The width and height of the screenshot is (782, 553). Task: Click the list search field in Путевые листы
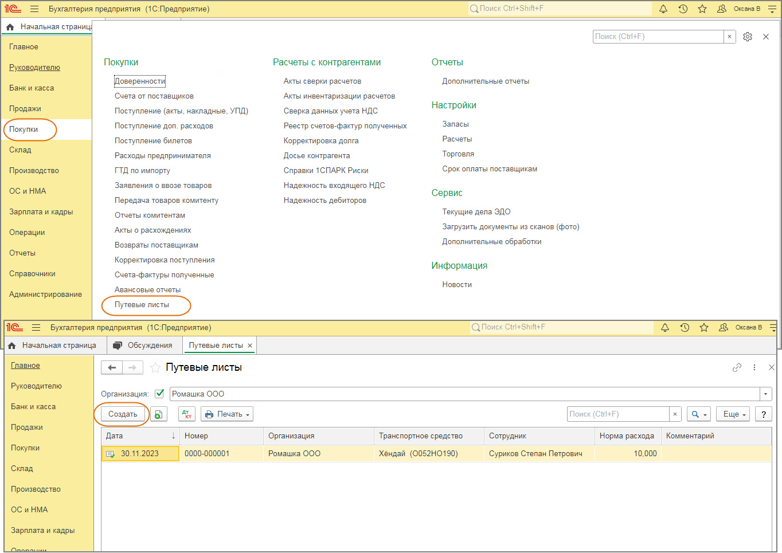(x=618, y=414)
